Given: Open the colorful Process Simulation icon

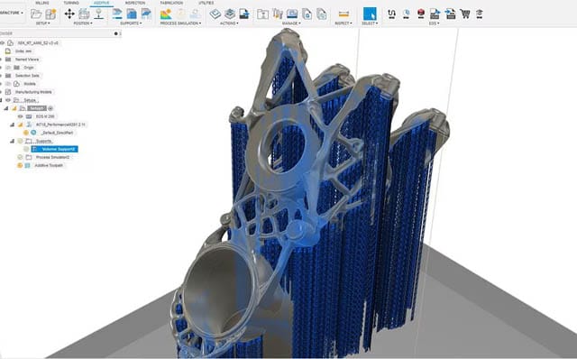Looking at the screenshot, I should click(x=166, y=14).
